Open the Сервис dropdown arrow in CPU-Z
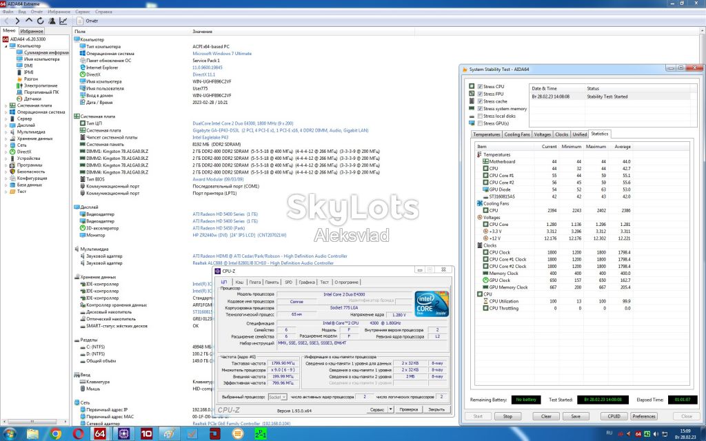Viewport: 706px width, 441px height. (391, 409)
